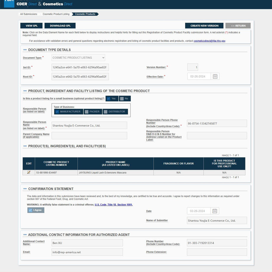Select No for small business listing
272x272 pixels.
point(124,99)
